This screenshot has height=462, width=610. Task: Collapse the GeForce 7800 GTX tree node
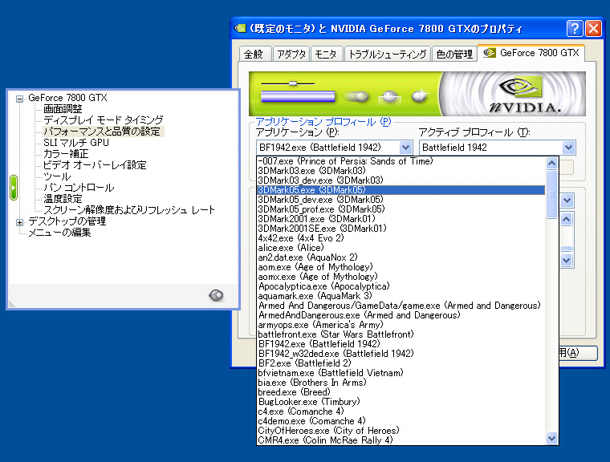pos(19,99)
